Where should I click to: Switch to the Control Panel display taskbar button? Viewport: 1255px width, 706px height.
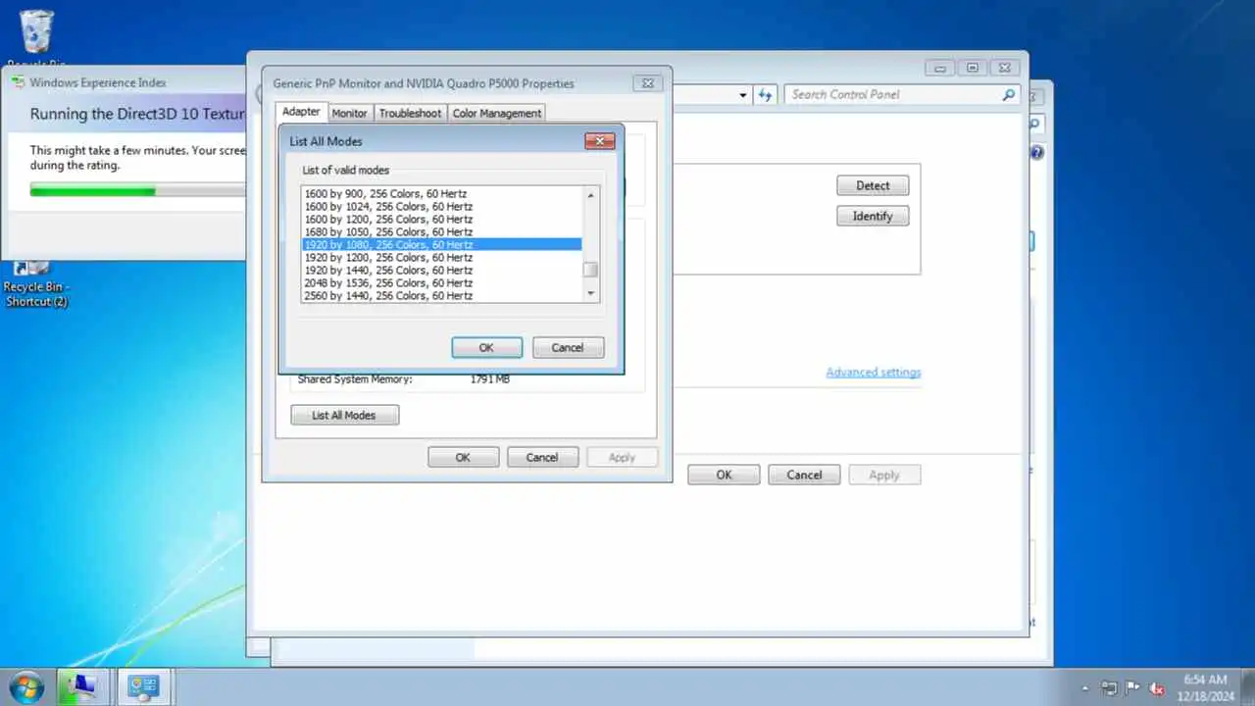coord(143,686)
